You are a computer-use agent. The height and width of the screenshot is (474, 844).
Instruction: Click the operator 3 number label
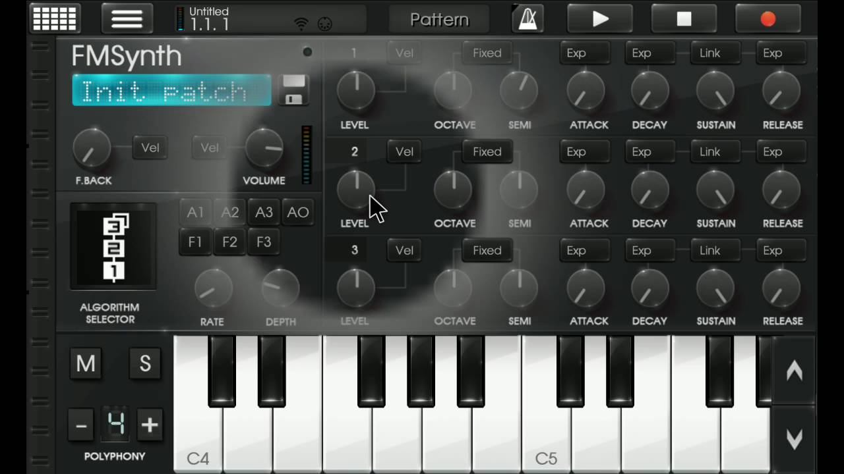tap(354, 250)
